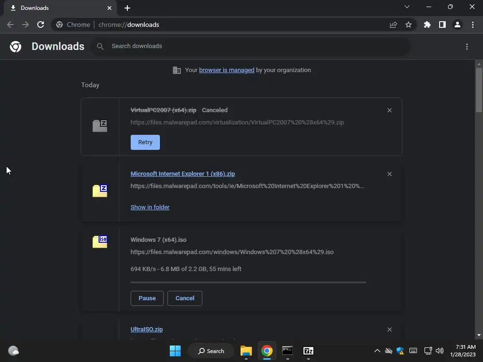483x362 pixels.
Task: Click the browser forward arrow
Action: [25, 25]
